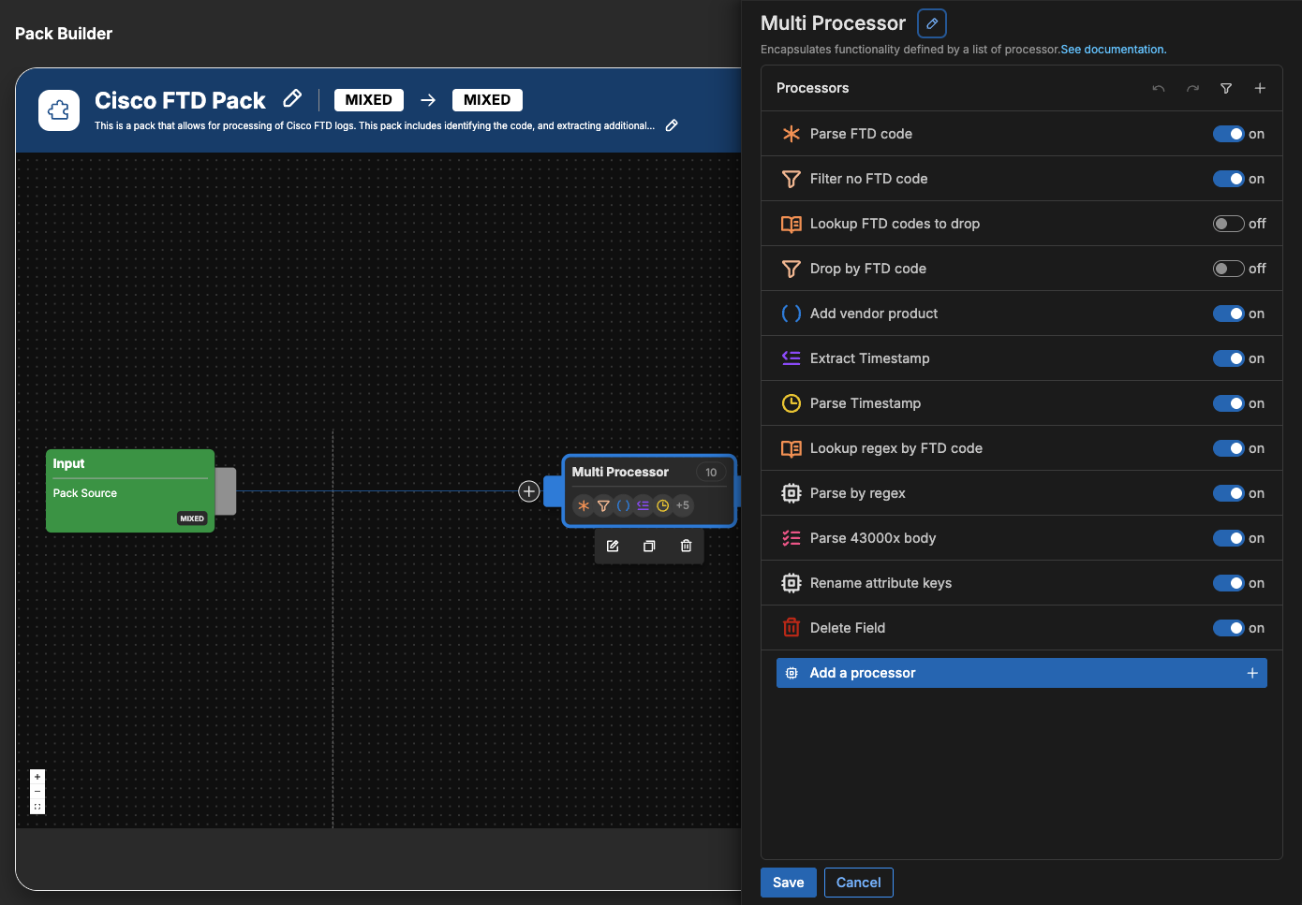1302x905 pixels.
Task: Toggle off Add vendor product processor
Action: [1229, 314]
